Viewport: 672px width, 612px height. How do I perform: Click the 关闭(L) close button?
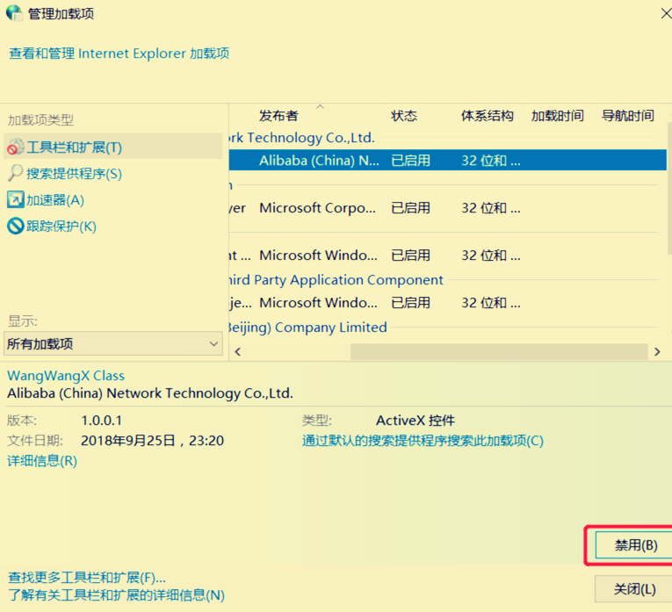634,589
